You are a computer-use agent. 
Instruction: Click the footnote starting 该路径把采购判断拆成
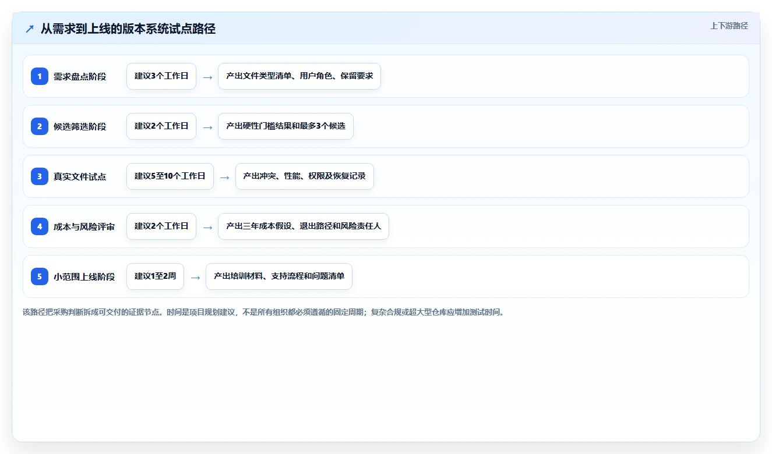pos(263,312)
